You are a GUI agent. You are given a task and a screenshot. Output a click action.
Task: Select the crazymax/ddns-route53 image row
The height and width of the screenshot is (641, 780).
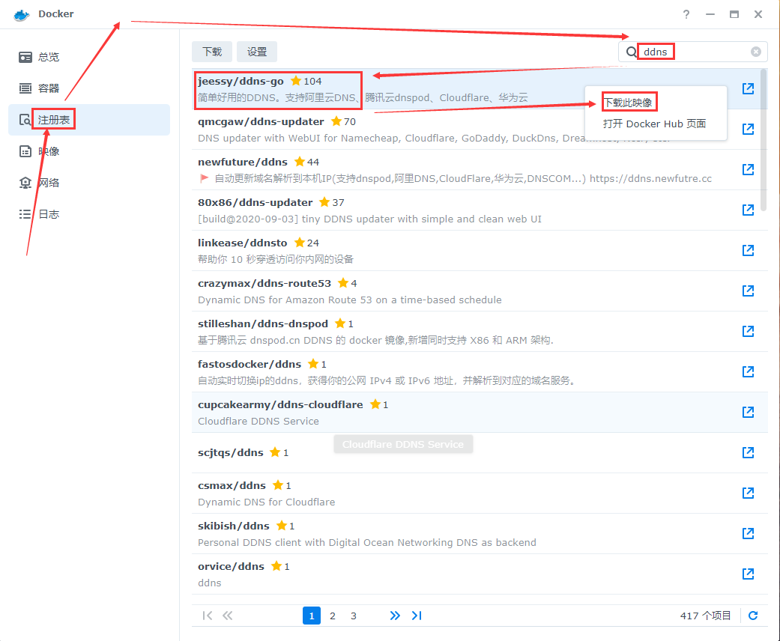(x=480, y=291)
